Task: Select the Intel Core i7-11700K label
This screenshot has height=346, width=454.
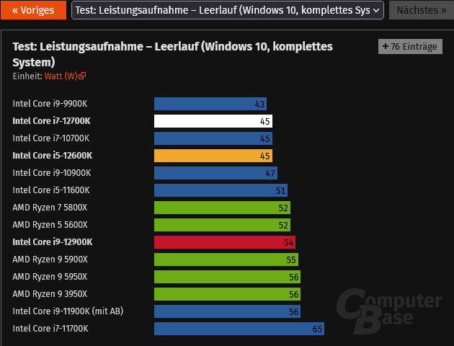Action: [x=50, y=329]
